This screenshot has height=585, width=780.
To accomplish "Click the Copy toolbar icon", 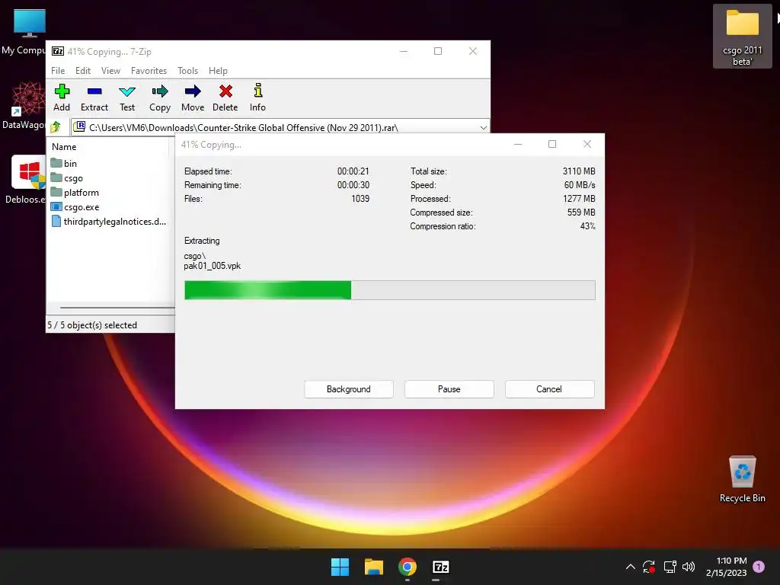I will (x=160, y=97).
